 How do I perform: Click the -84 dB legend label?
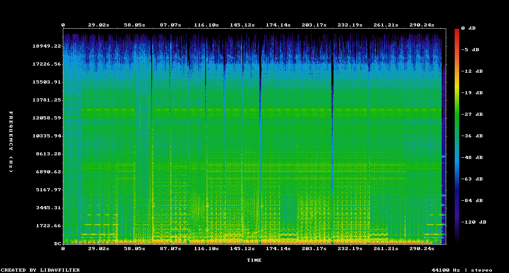(475, 200)
